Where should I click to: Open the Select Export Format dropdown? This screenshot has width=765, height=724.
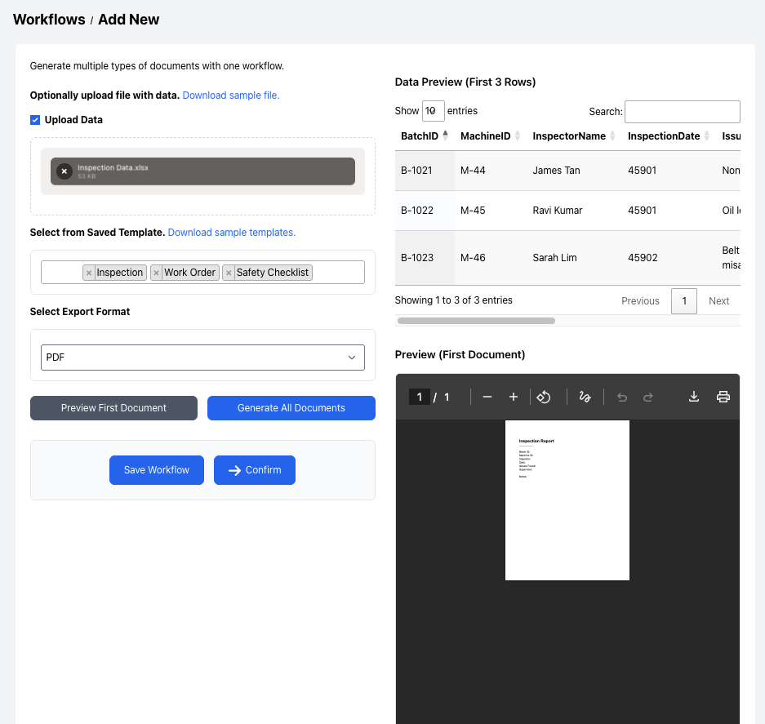click(x=202, y=357)
